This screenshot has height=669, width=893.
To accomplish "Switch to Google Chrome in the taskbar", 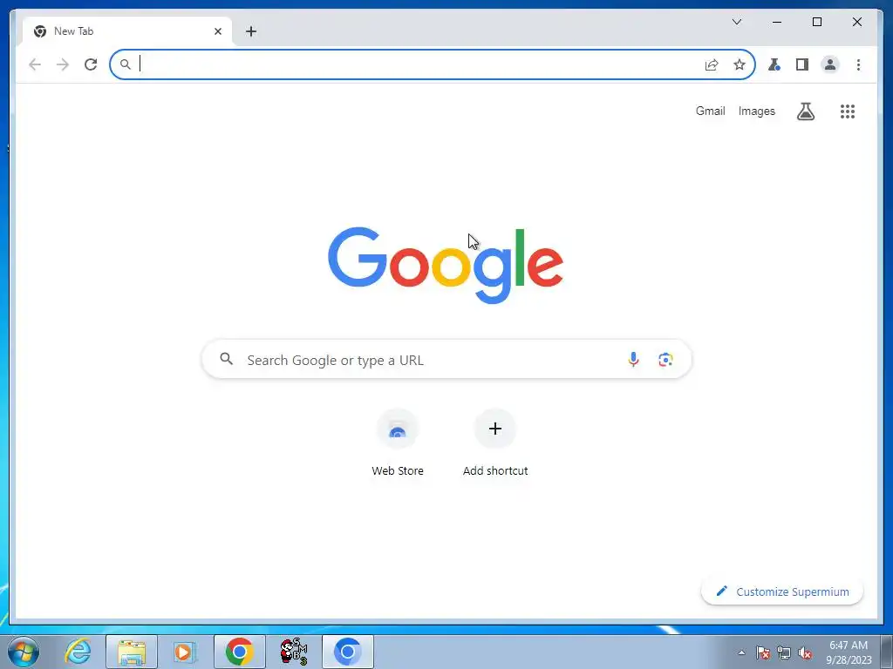I will tap(240, 652).
